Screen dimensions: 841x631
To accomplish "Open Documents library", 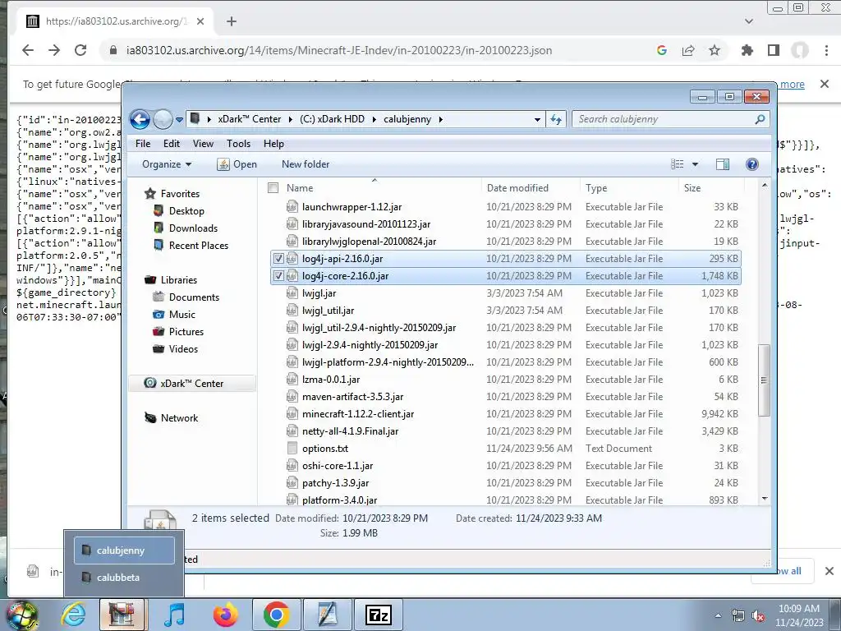I will (194, 297).
